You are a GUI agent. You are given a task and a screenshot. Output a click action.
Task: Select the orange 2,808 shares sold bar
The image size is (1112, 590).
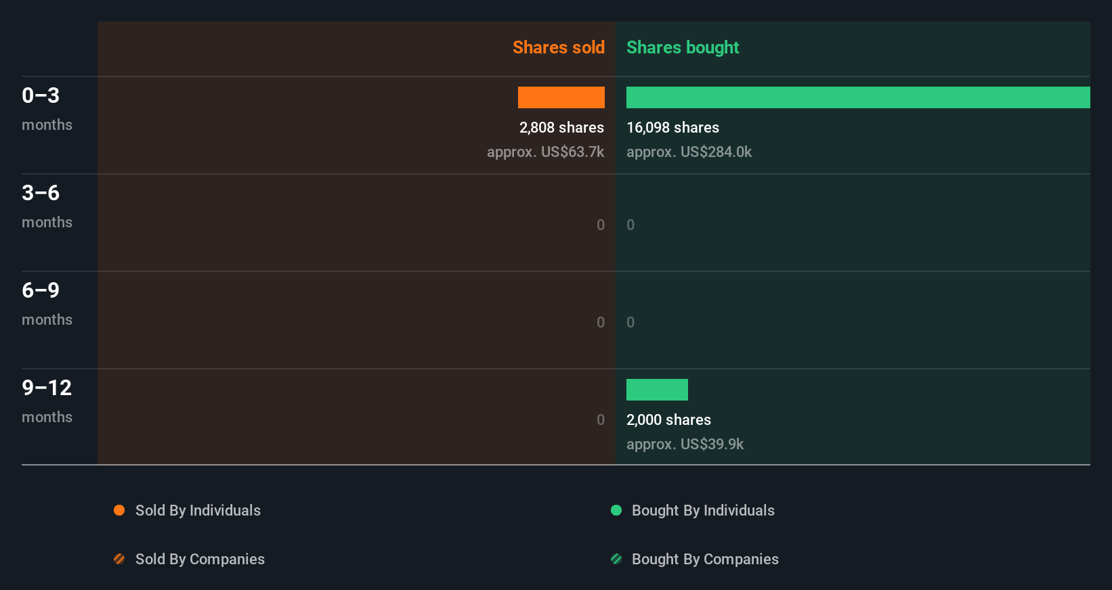coord(561,97)
